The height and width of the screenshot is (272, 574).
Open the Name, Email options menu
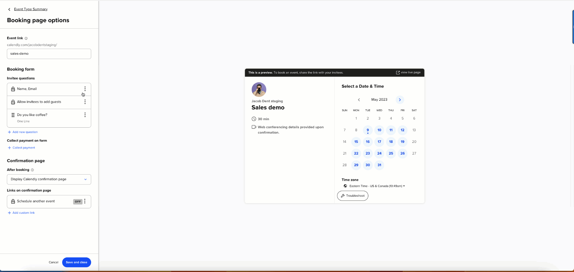pos(85,89)
